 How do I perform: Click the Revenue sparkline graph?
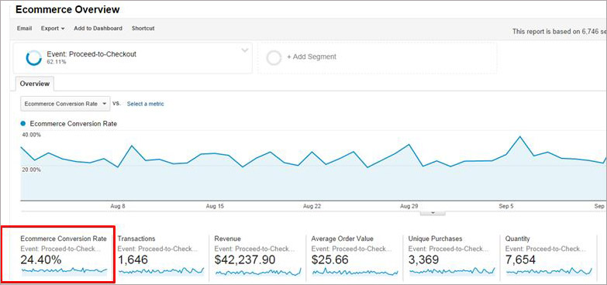pyautogui.click(x=257, y=273)
